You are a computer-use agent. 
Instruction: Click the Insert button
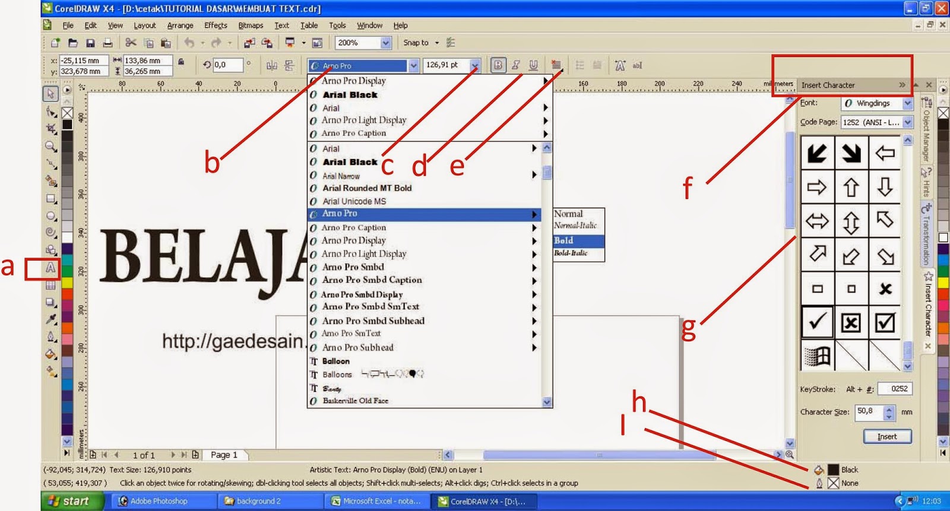887,437
